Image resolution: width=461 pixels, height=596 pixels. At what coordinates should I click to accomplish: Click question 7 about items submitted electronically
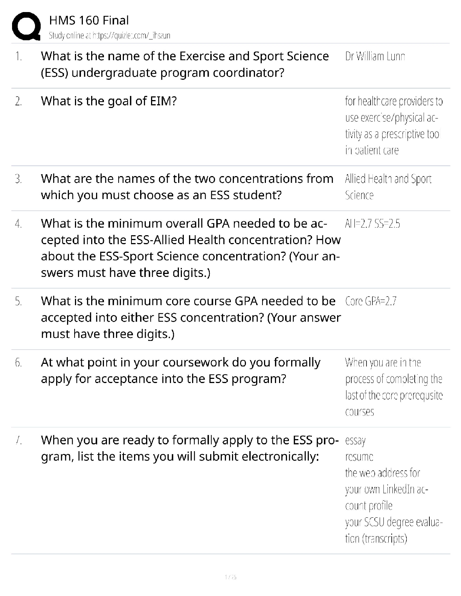[190, 448]
